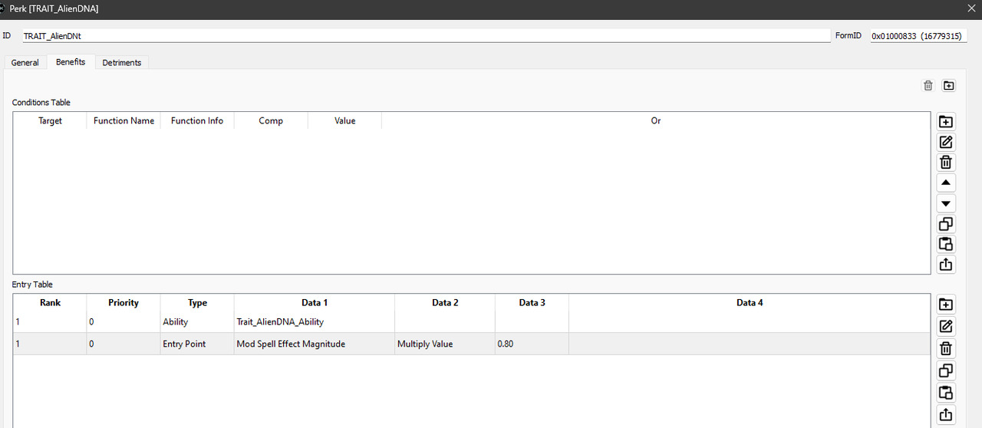Add a new condition to Conditions Table
The image size is (982, 428).
pyautogui.click(x=946, y=121)
